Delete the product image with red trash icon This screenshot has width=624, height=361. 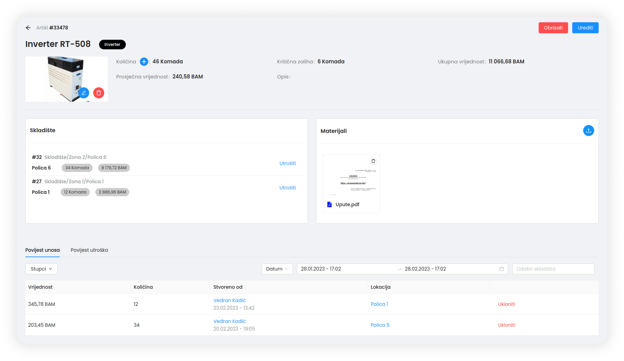[x=99, y=93]
